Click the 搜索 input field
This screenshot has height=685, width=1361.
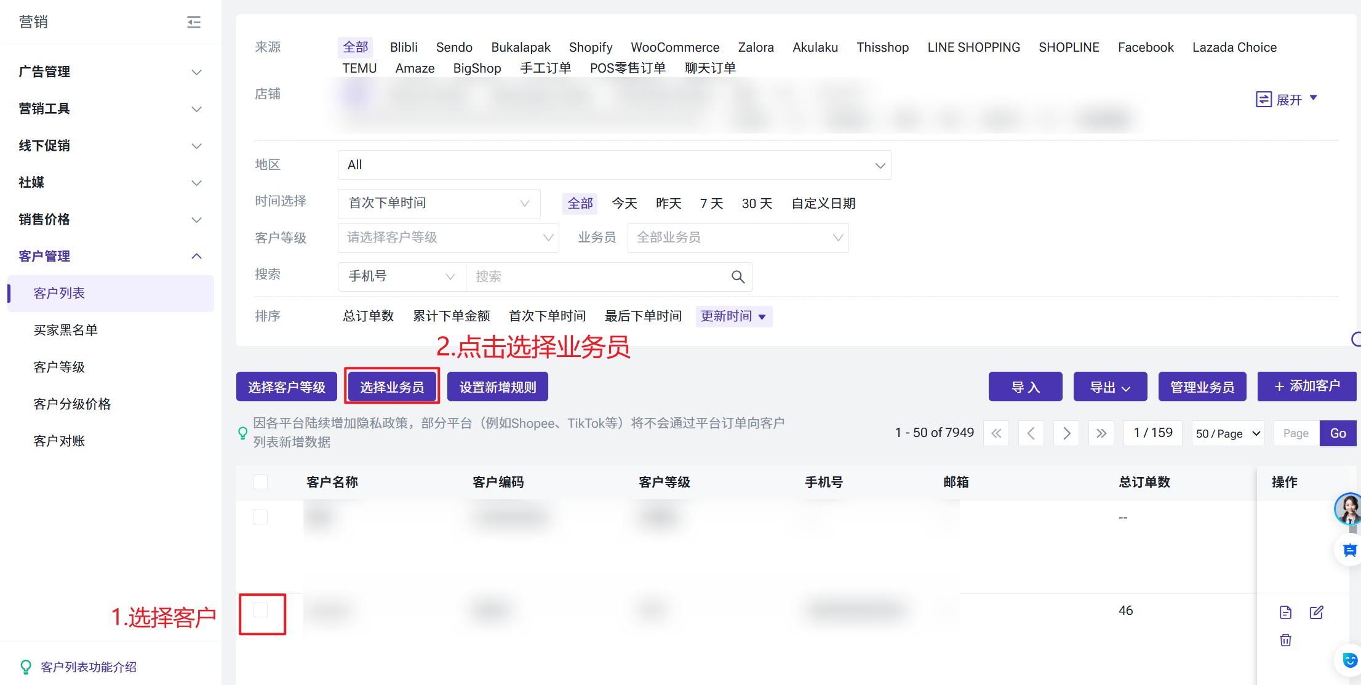597,277
